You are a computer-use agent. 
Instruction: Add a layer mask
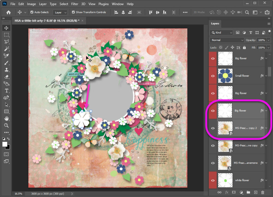(x=234, y=192)
